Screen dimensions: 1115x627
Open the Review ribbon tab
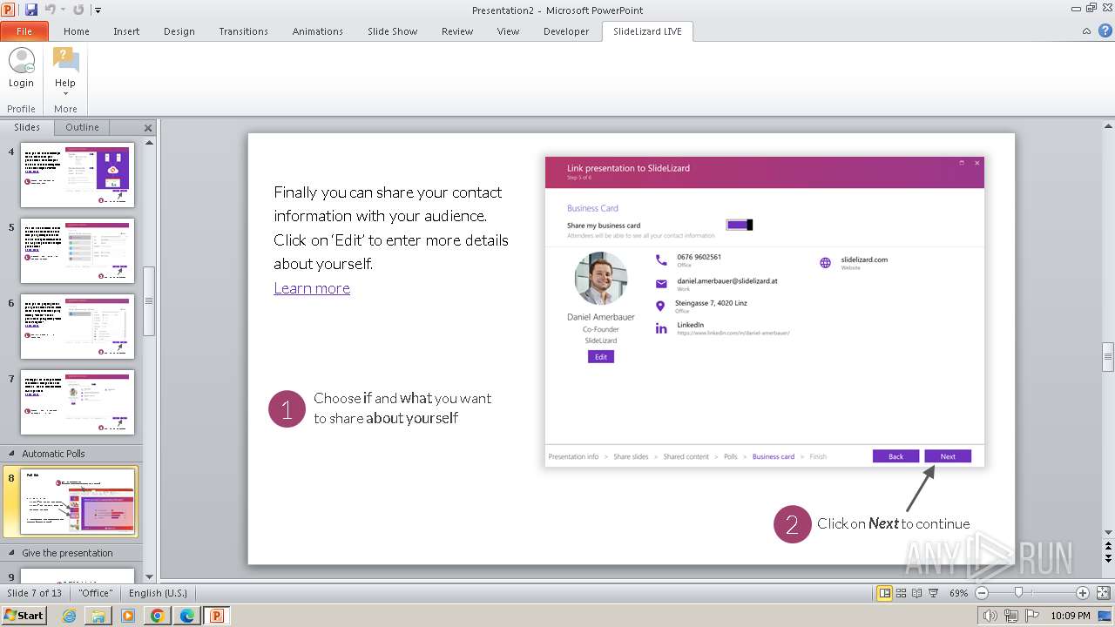[457, 31]
